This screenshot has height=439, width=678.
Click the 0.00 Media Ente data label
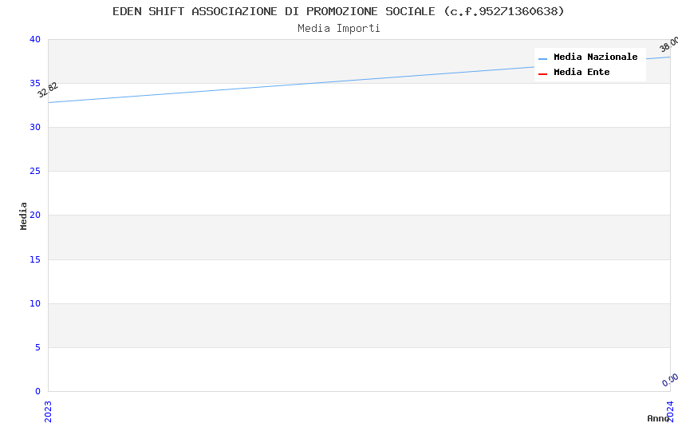coord(670,379)
